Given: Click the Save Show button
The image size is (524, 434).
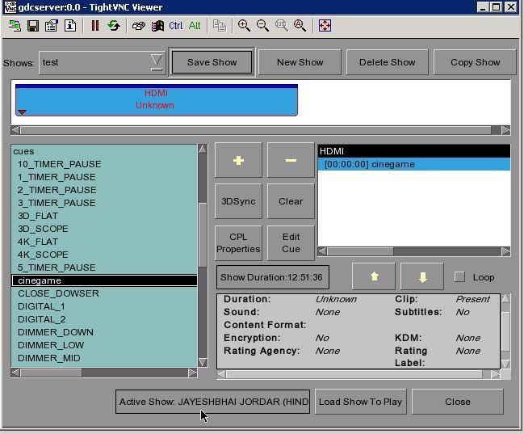Looking at the screenshot, I should click(x=212, y=62).
